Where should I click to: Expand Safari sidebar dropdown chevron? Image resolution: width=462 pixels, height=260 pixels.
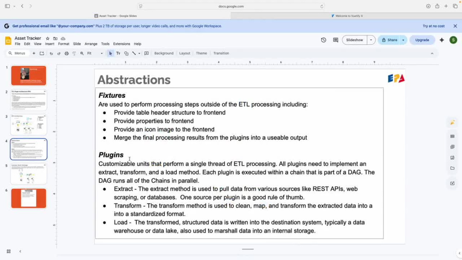(14, 6)
